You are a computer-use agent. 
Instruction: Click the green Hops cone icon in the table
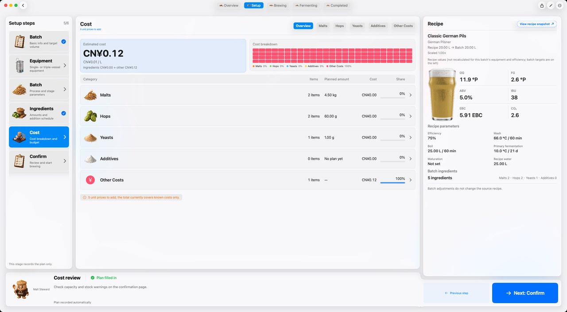[90, 116]
